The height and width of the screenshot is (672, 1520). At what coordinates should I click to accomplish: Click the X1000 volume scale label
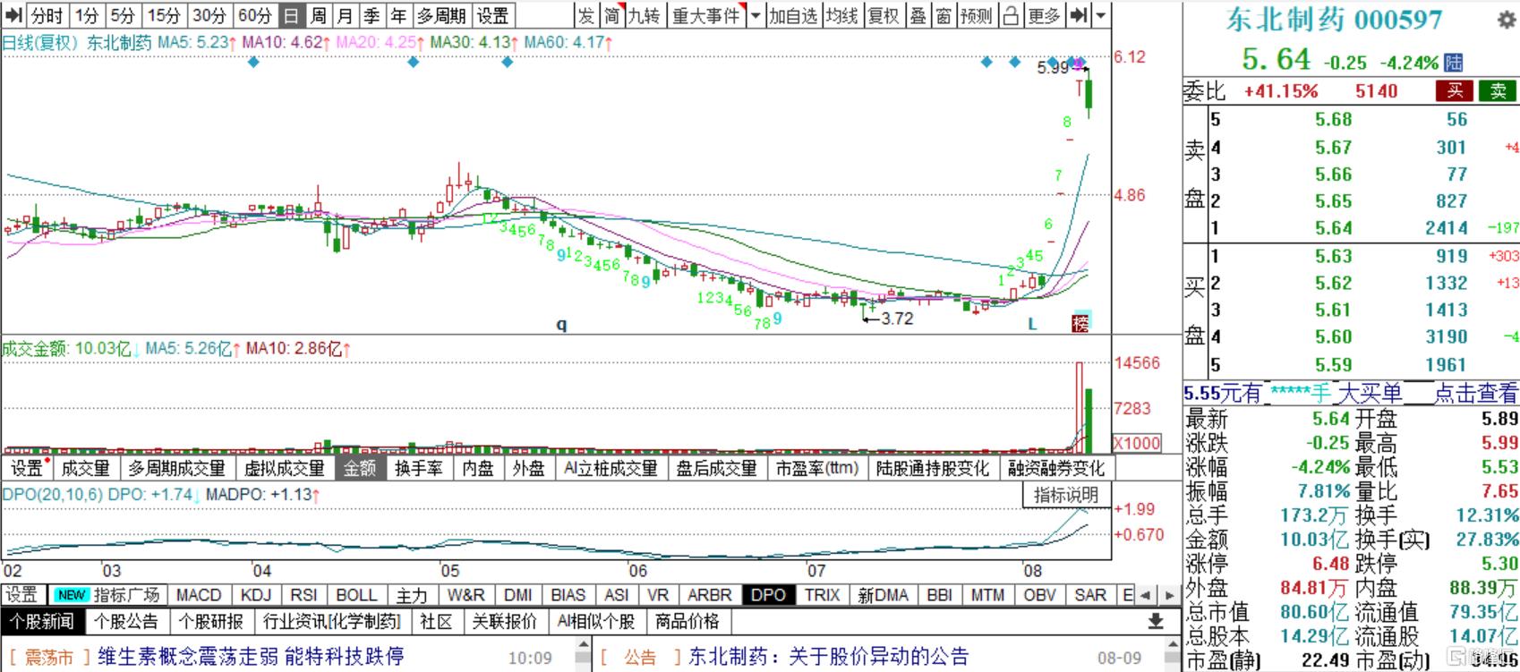pos(1137,443)
